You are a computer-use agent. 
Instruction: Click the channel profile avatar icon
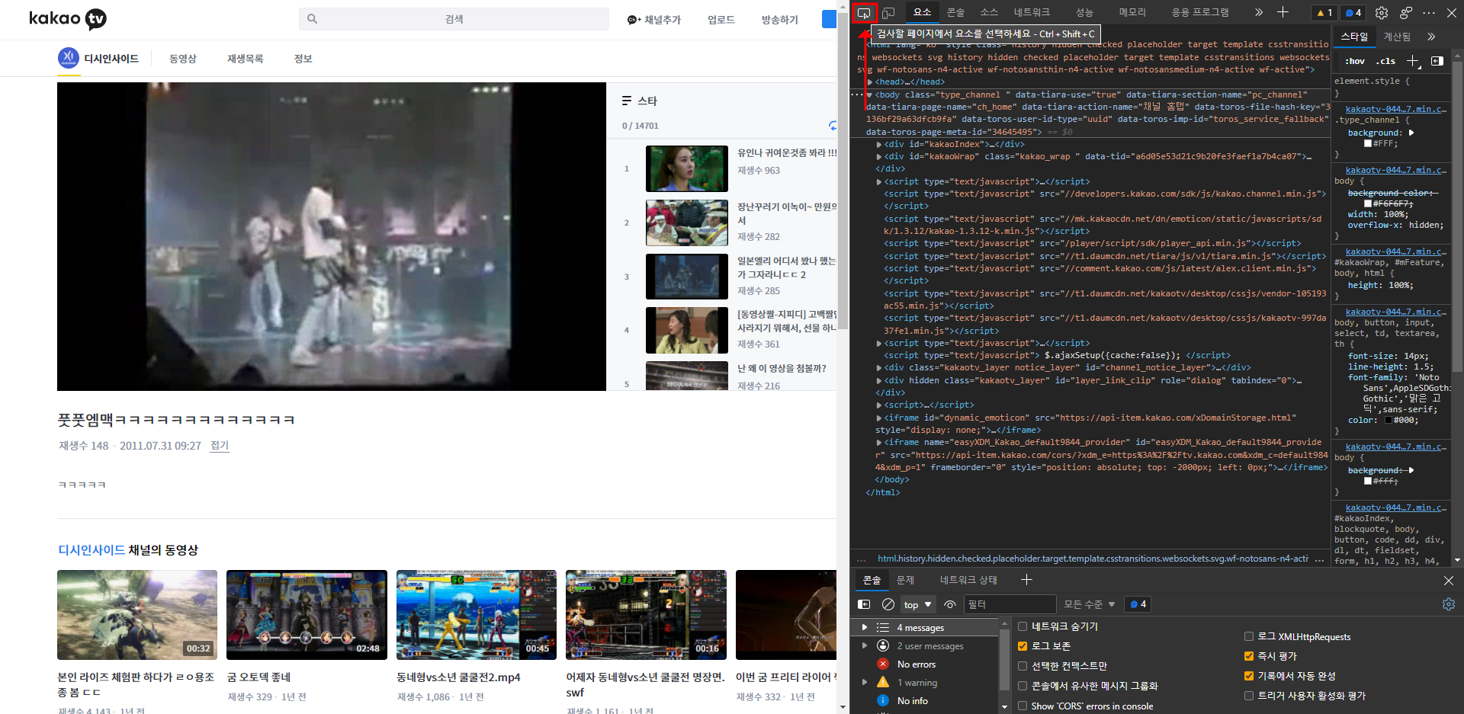click(x=69, y=57)
